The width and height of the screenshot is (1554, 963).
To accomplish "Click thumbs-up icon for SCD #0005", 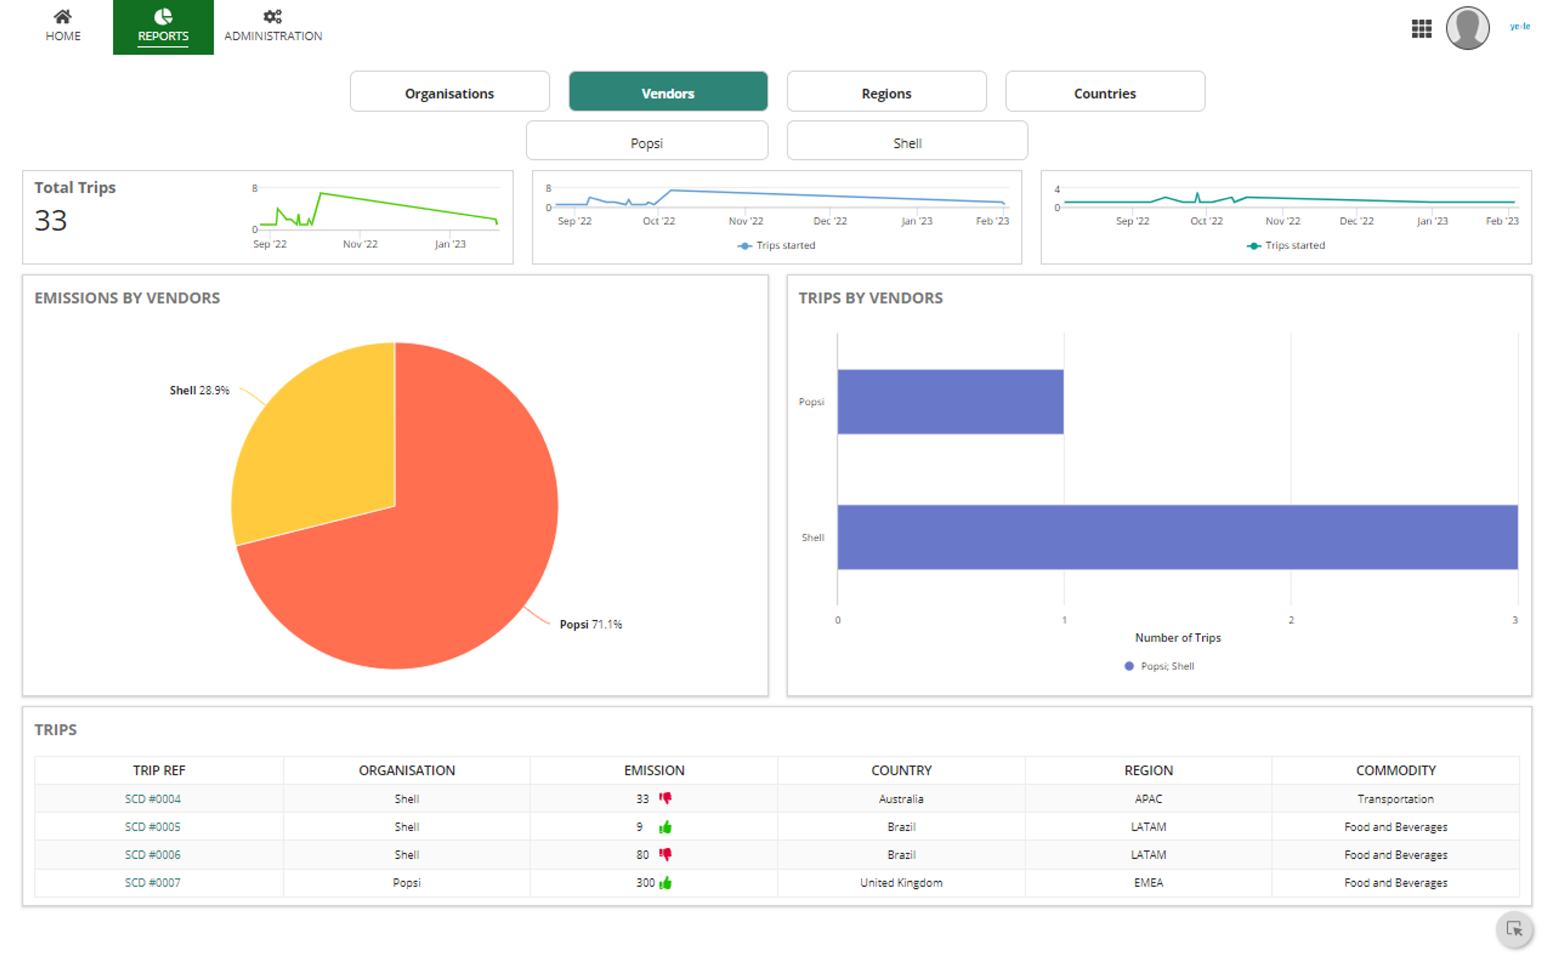I will coord(665,827).
